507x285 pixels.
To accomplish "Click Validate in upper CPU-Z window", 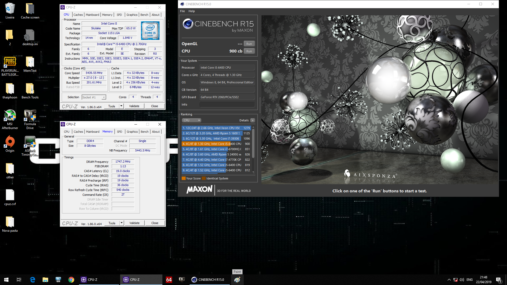I will [x=134, y=106].
